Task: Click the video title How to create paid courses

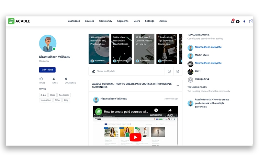Action: [x=126, y=111]
